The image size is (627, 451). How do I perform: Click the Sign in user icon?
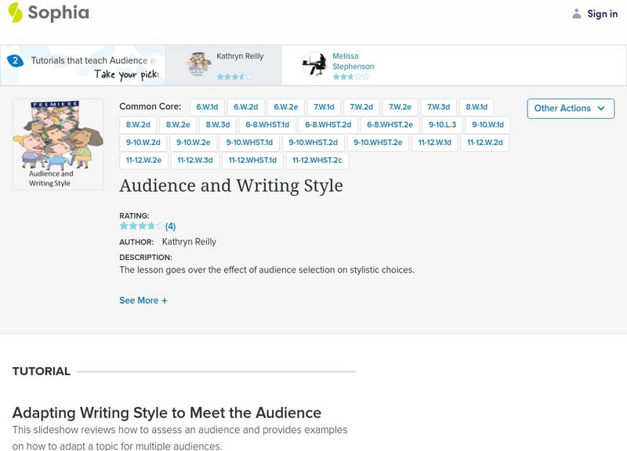(x=577, y=13)
